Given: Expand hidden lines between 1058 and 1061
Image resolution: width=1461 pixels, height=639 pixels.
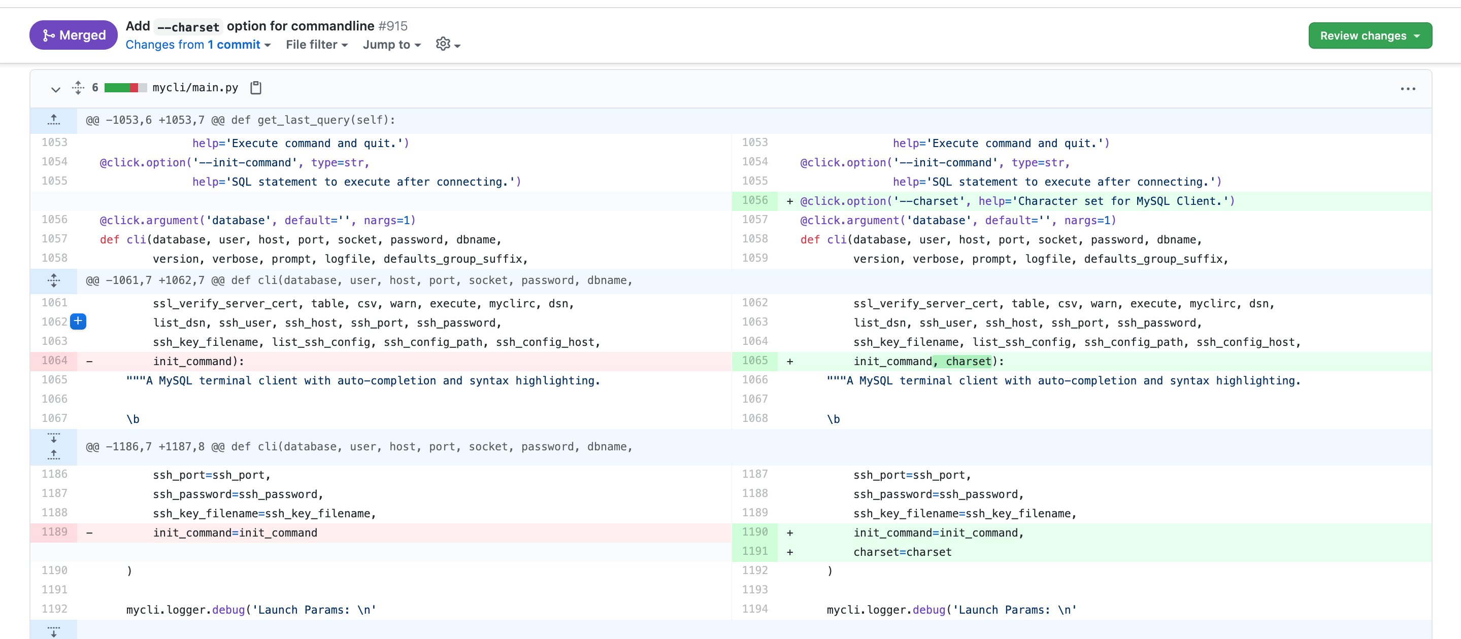Looking at the screenshot, I should 54,280.
